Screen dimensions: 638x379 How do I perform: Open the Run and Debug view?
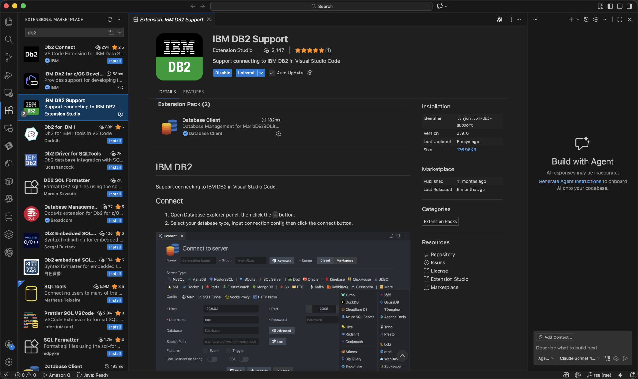8,75
